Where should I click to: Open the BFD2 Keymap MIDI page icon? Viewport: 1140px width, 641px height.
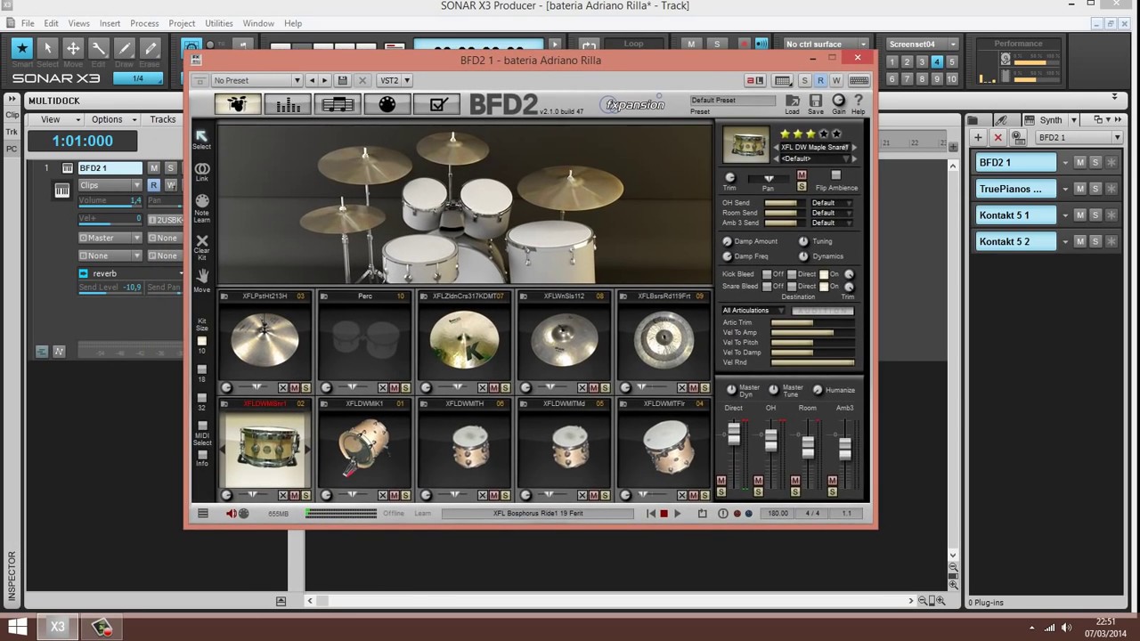pyautogui.click(x=387, y=104)
